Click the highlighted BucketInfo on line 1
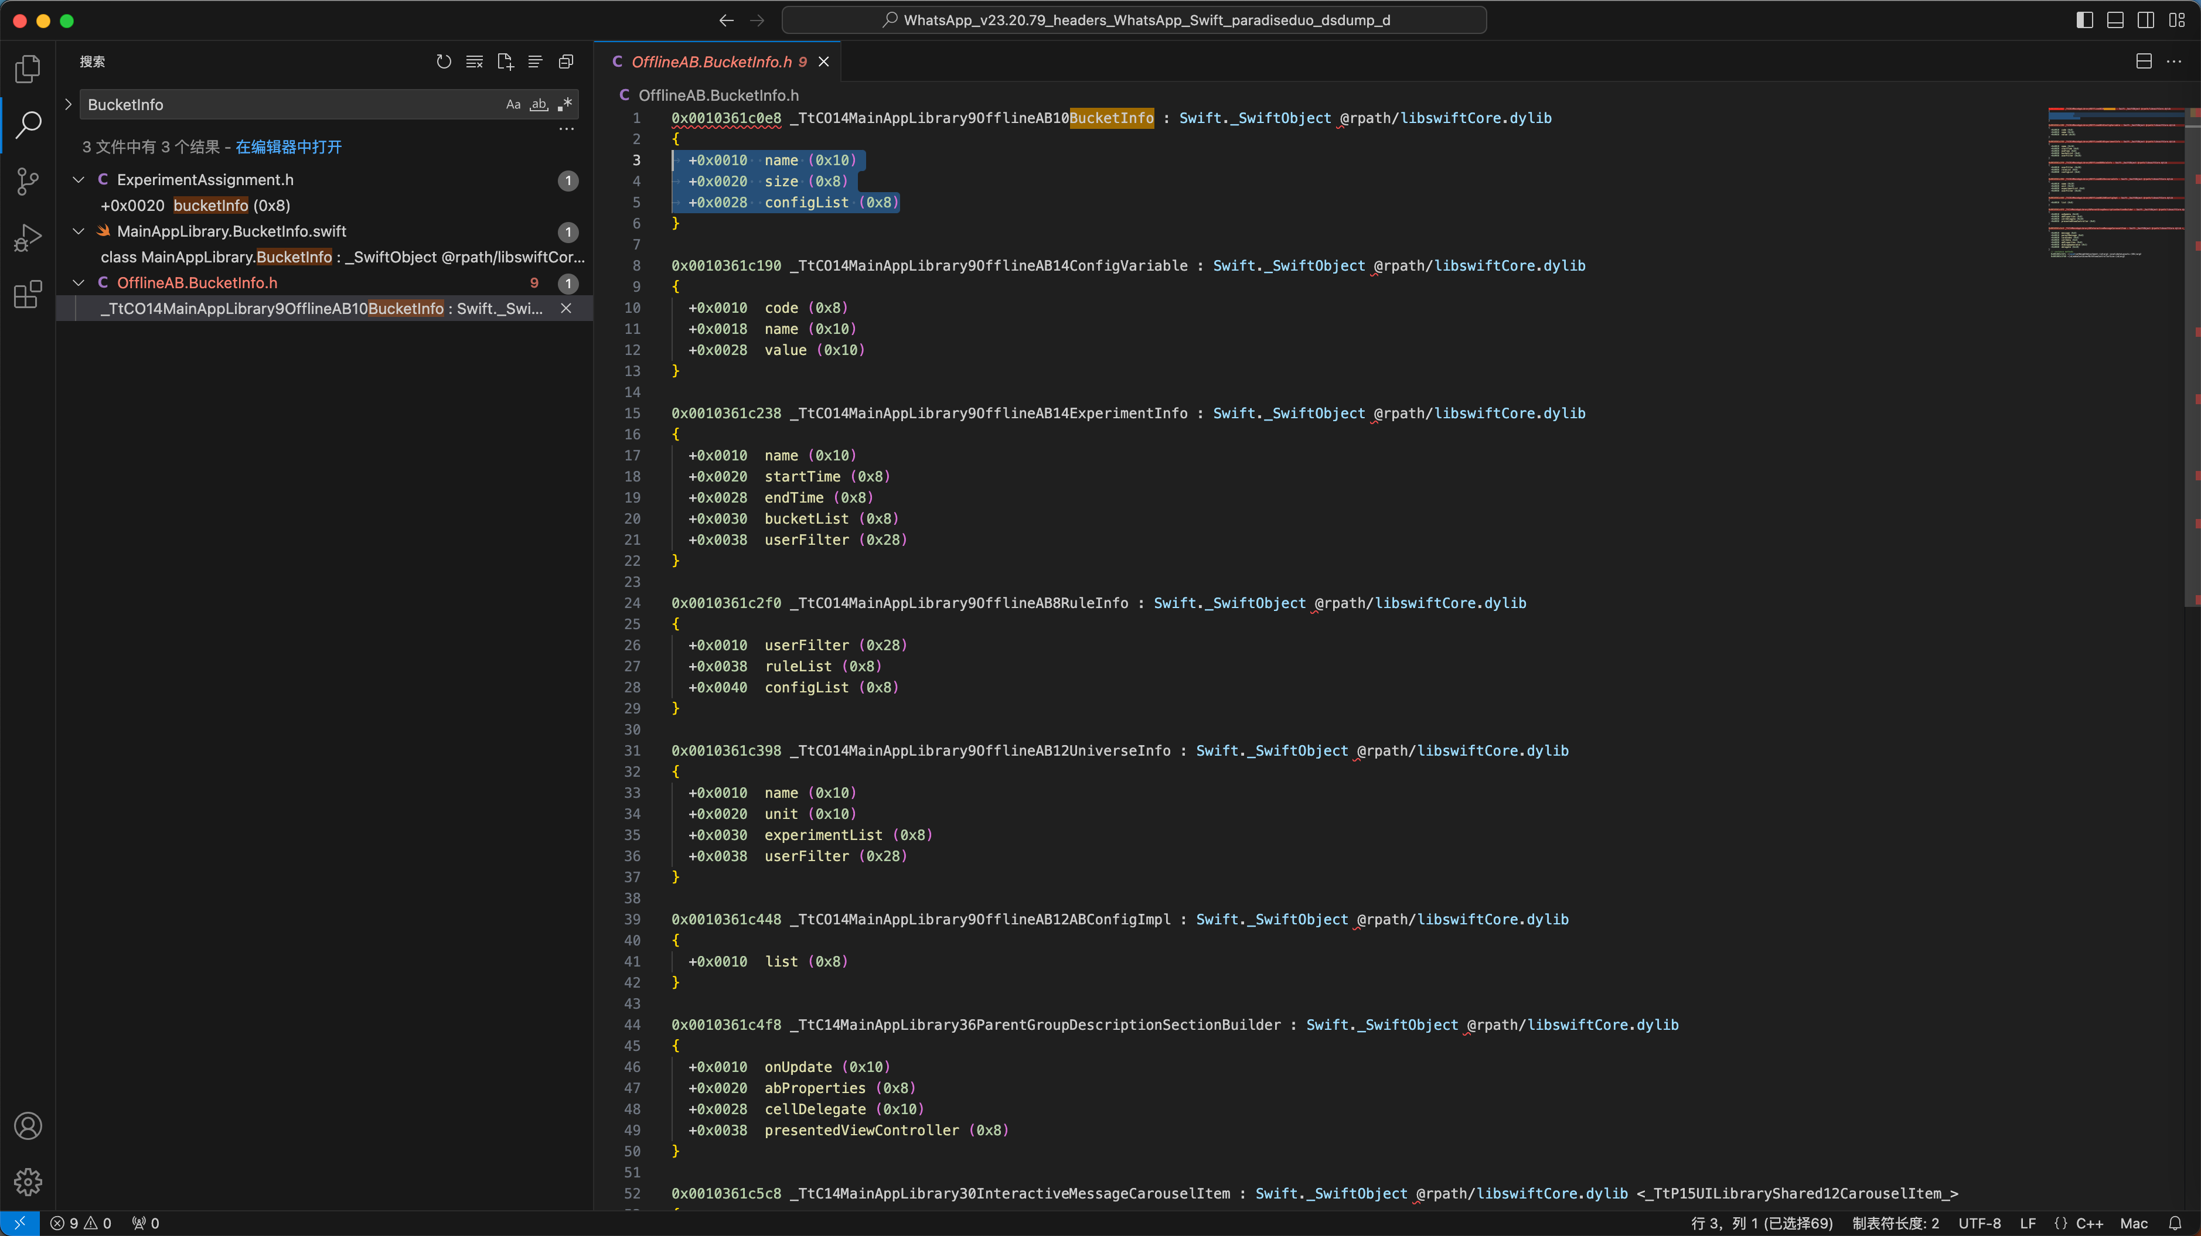 pyautogui.click(x=1110, y=118)
